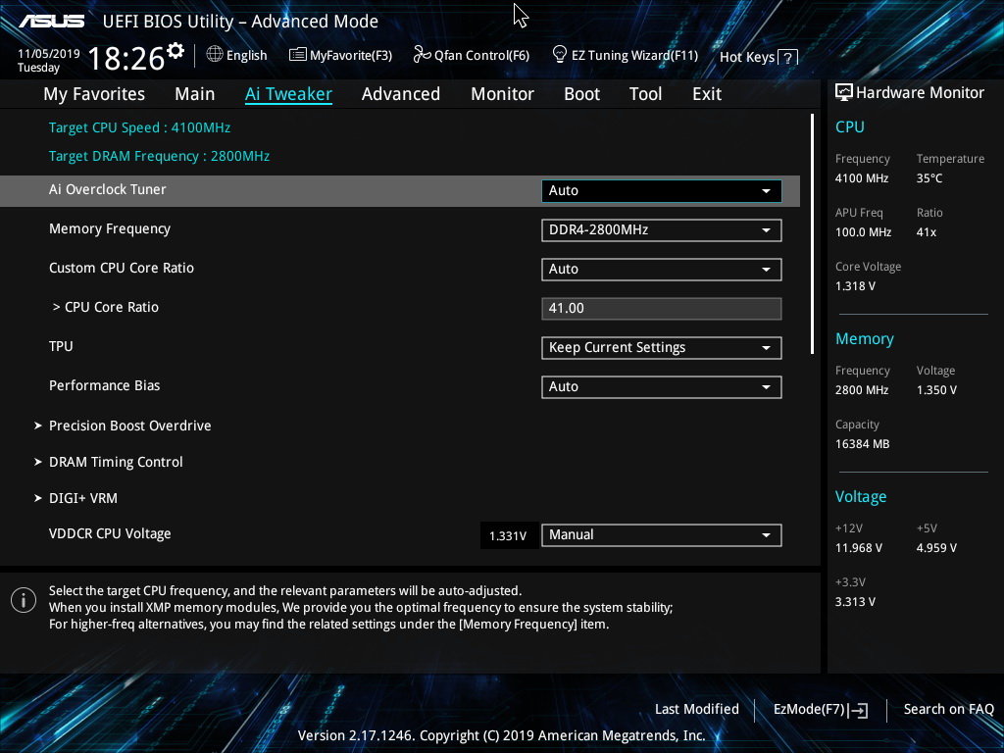This screenshot has width=1004, height=753.
Task: Open the VDDCR CPU Voltage Manual dropdown
Action: coord(662,534)
